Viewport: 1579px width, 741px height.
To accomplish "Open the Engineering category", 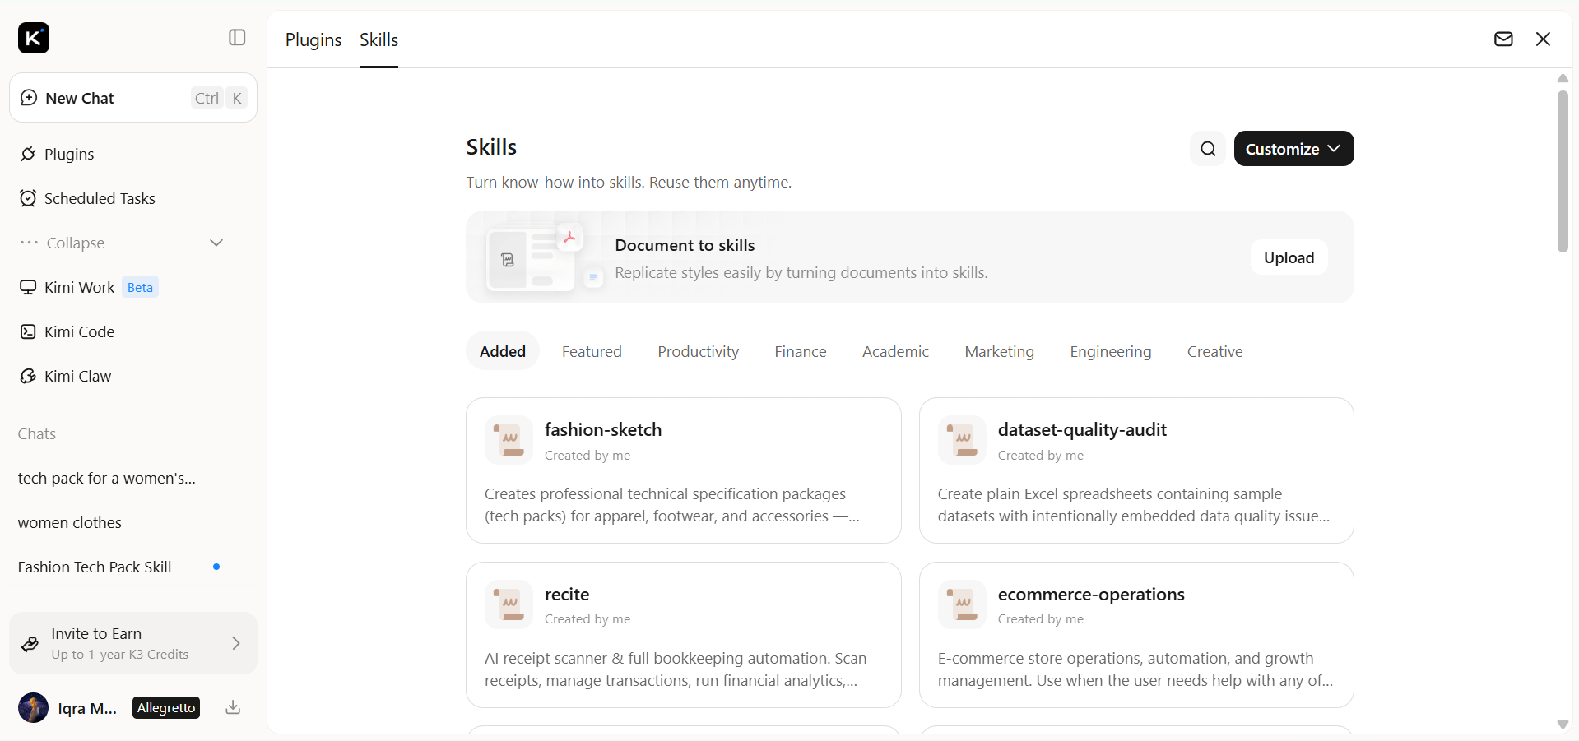I will pyautogui.click(x=1111, y=351).
